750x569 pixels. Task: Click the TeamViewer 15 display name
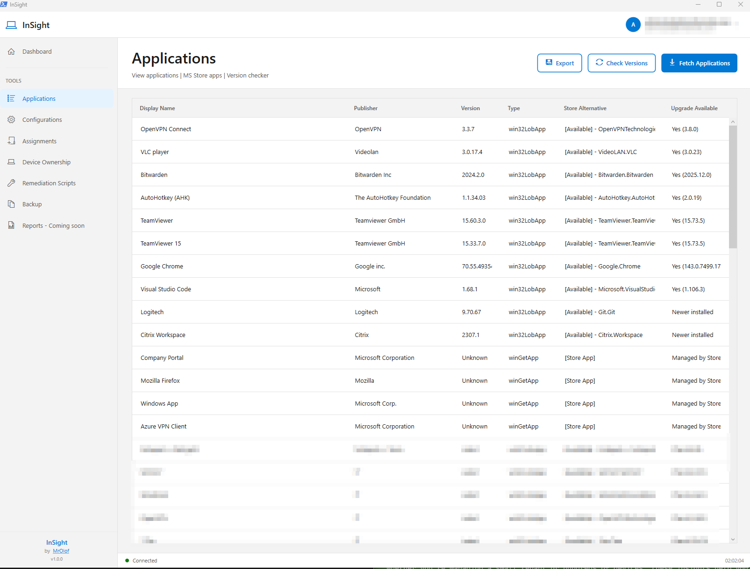(x=161, y=244)
